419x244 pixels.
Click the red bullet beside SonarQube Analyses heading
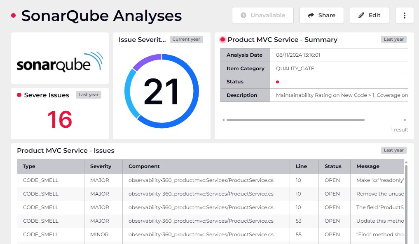click(x=13, y=15)
